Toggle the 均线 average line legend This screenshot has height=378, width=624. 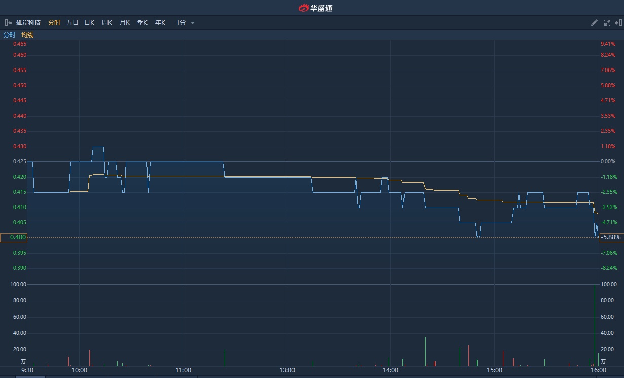[27, 35]
